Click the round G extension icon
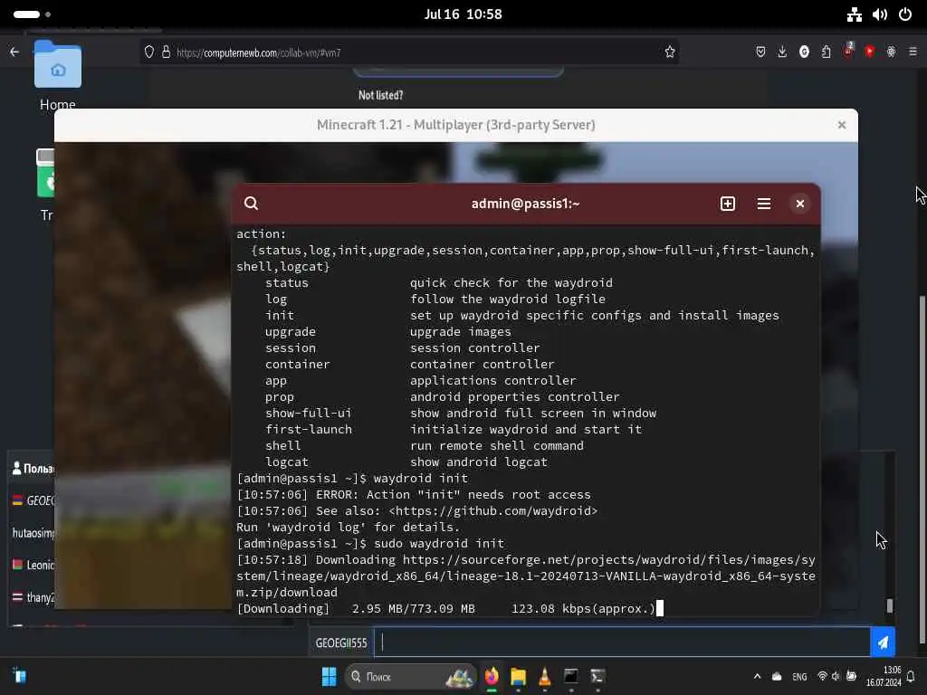This screenshot has height=695, width=927. pyautogui.click(x=804, y=52)
